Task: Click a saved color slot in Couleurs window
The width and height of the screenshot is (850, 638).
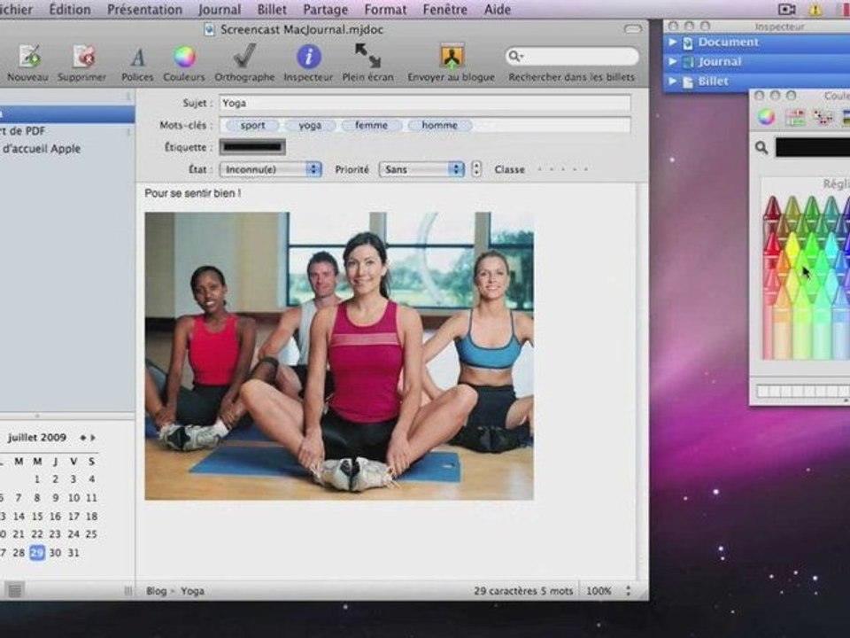Action: coord(763,391)
